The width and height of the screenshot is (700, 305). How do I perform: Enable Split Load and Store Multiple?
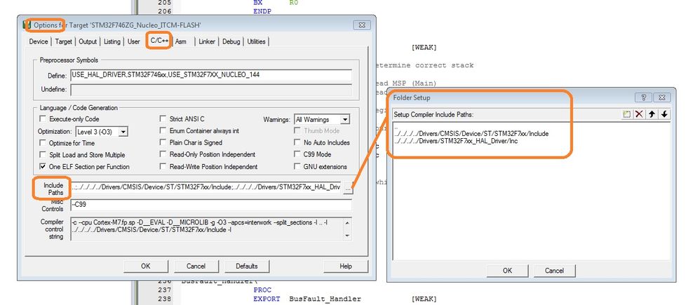[43, 155]
